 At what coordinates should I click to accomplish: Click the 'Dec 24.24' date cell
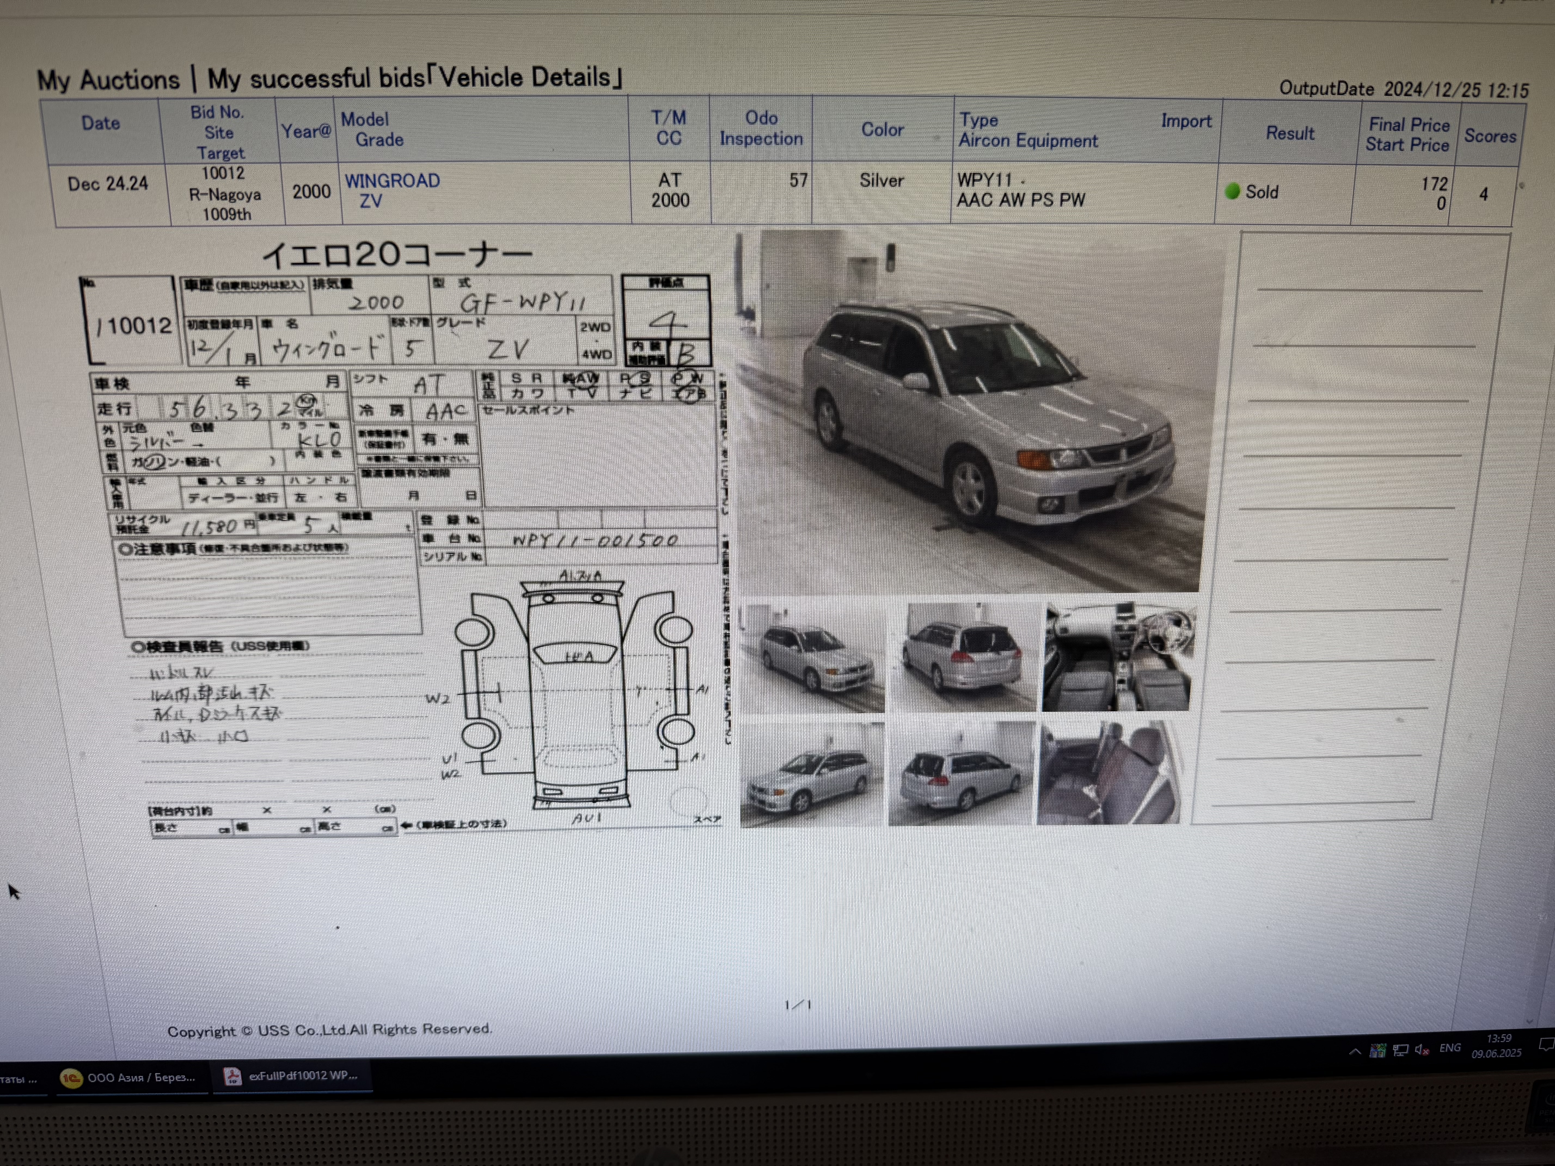pyautogui.click(x=108, y=184)
